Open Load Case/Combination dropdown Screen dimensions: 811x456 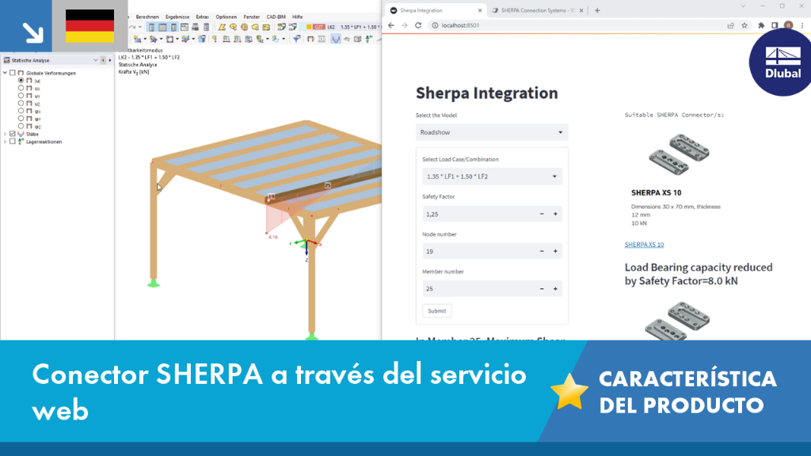(492, 177)
